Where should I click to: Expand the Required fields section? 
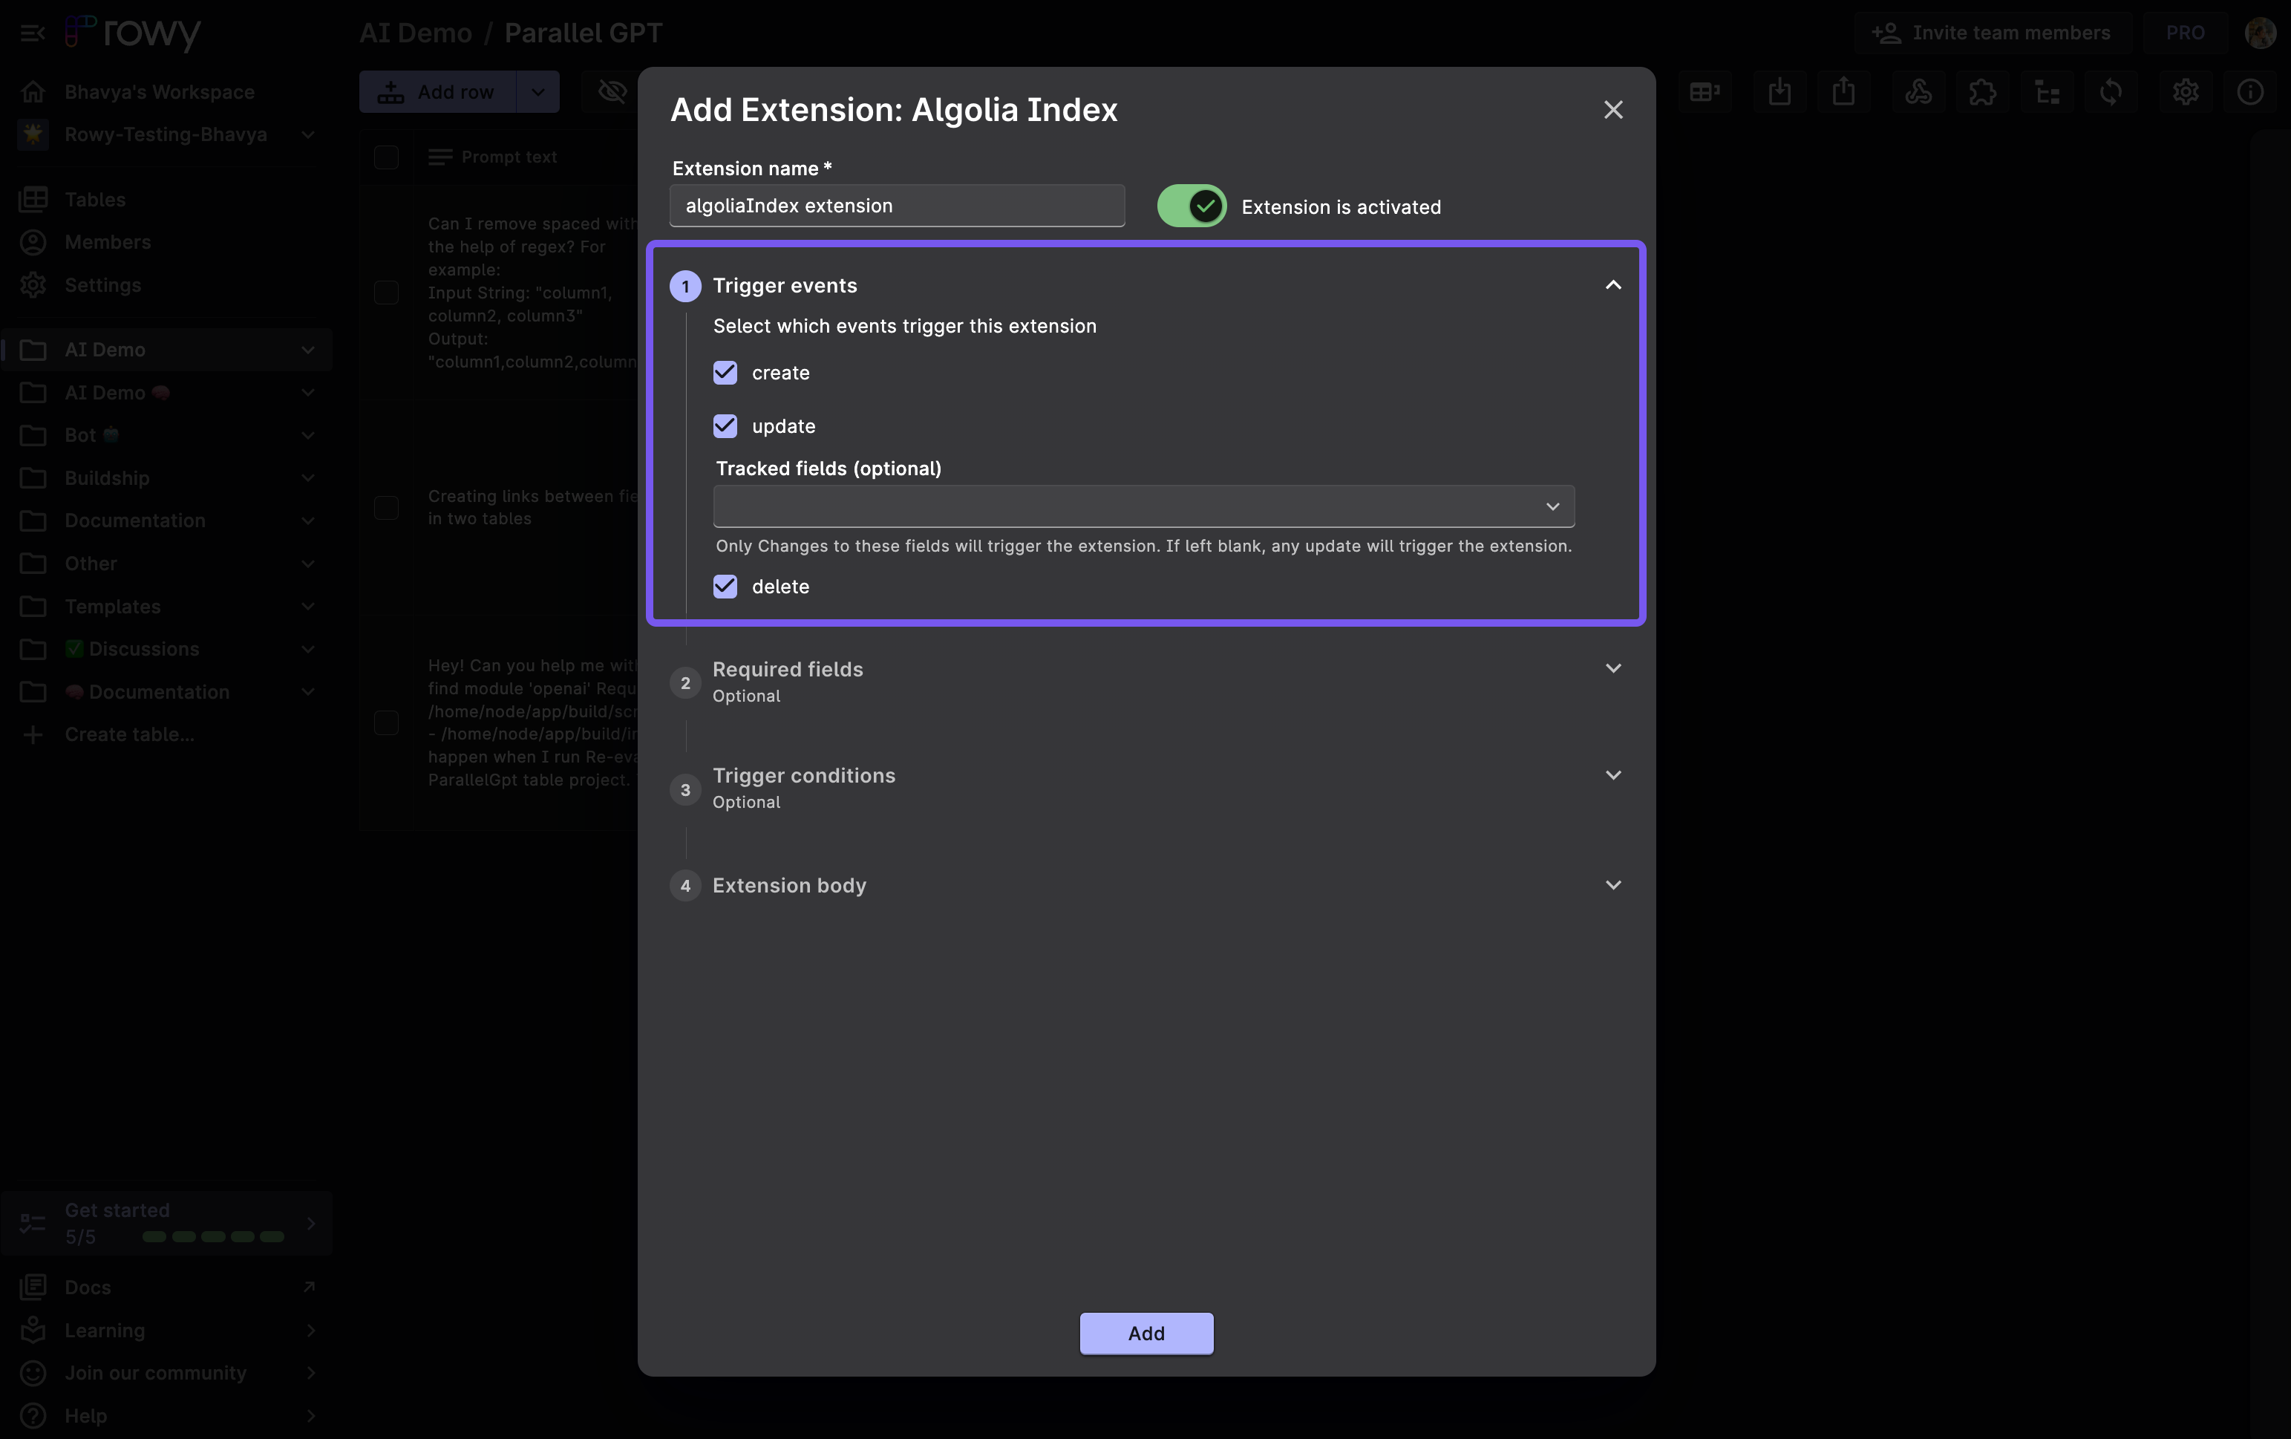[1612, 668]
